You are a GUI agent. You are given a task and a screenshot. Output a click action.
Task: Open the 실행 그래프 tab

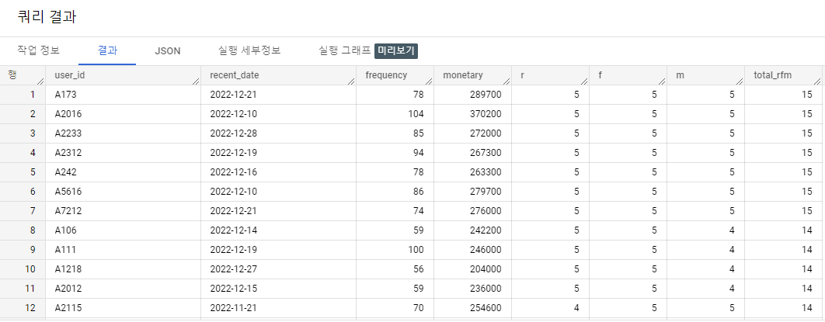click(x=344, y=51)
